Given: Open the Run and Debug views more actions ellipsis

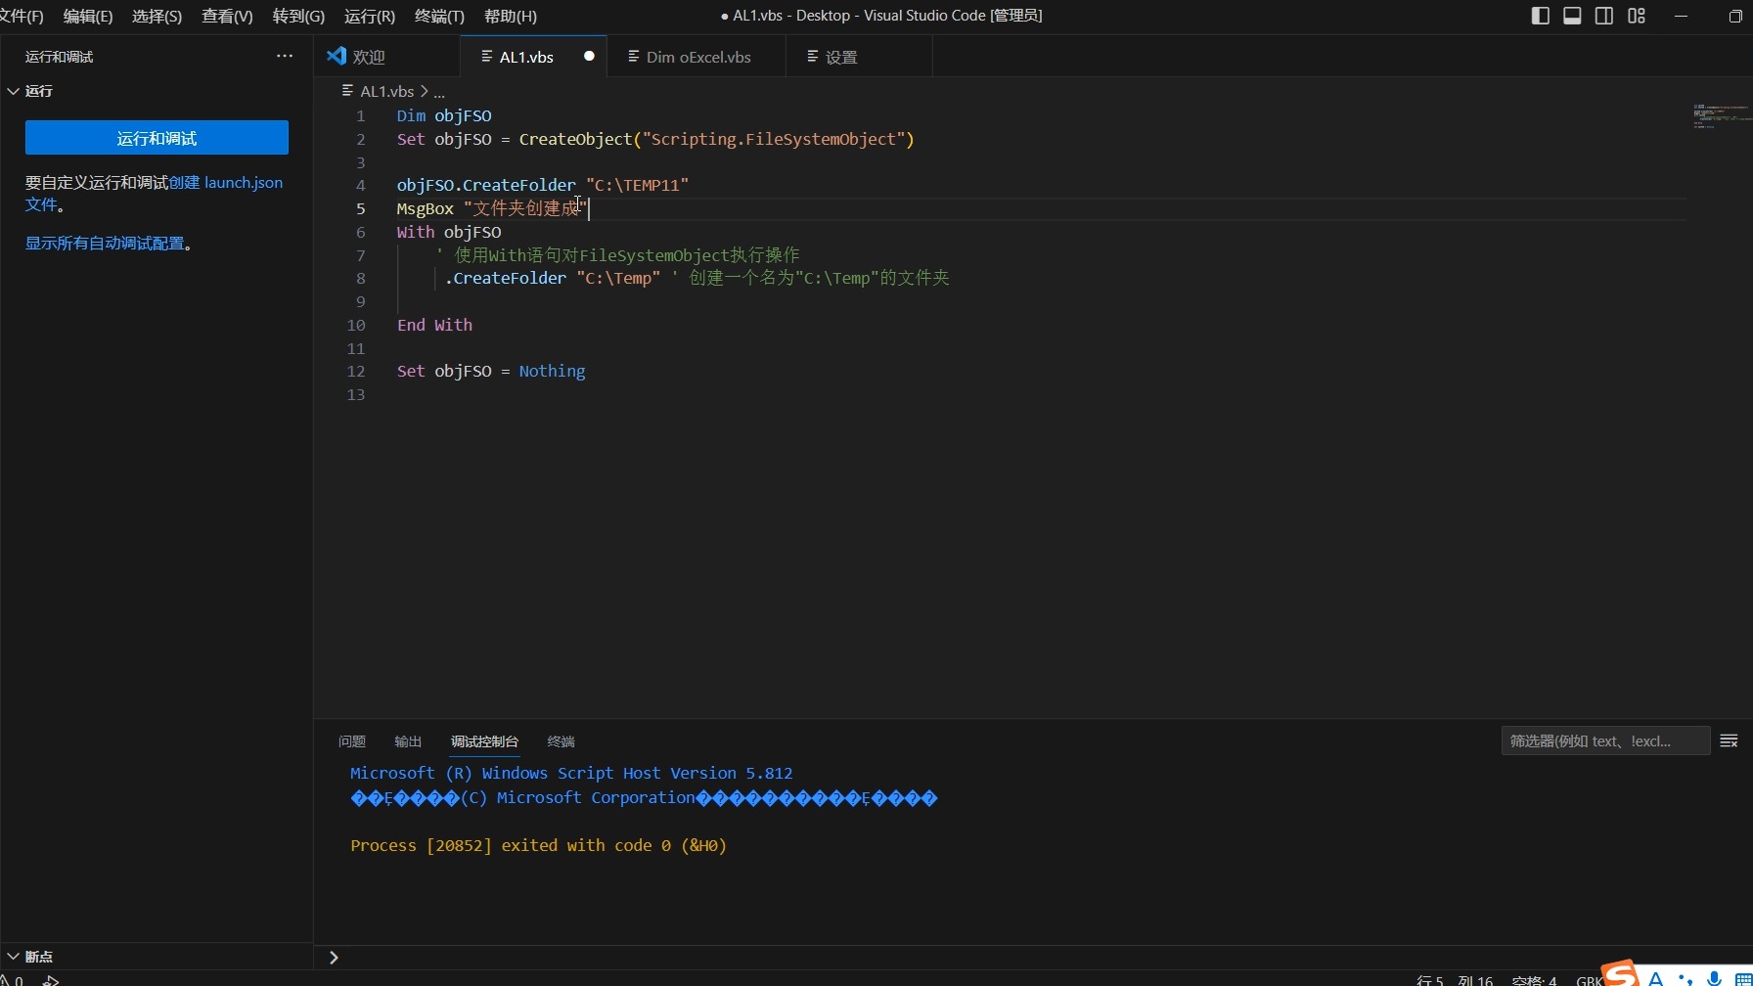Looking at the screenshot, I should [x=285, y=57].
